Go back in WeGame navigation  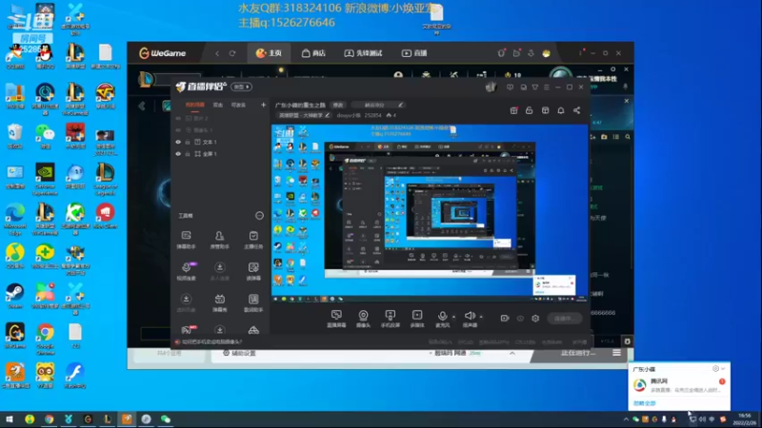click(217, 53)
